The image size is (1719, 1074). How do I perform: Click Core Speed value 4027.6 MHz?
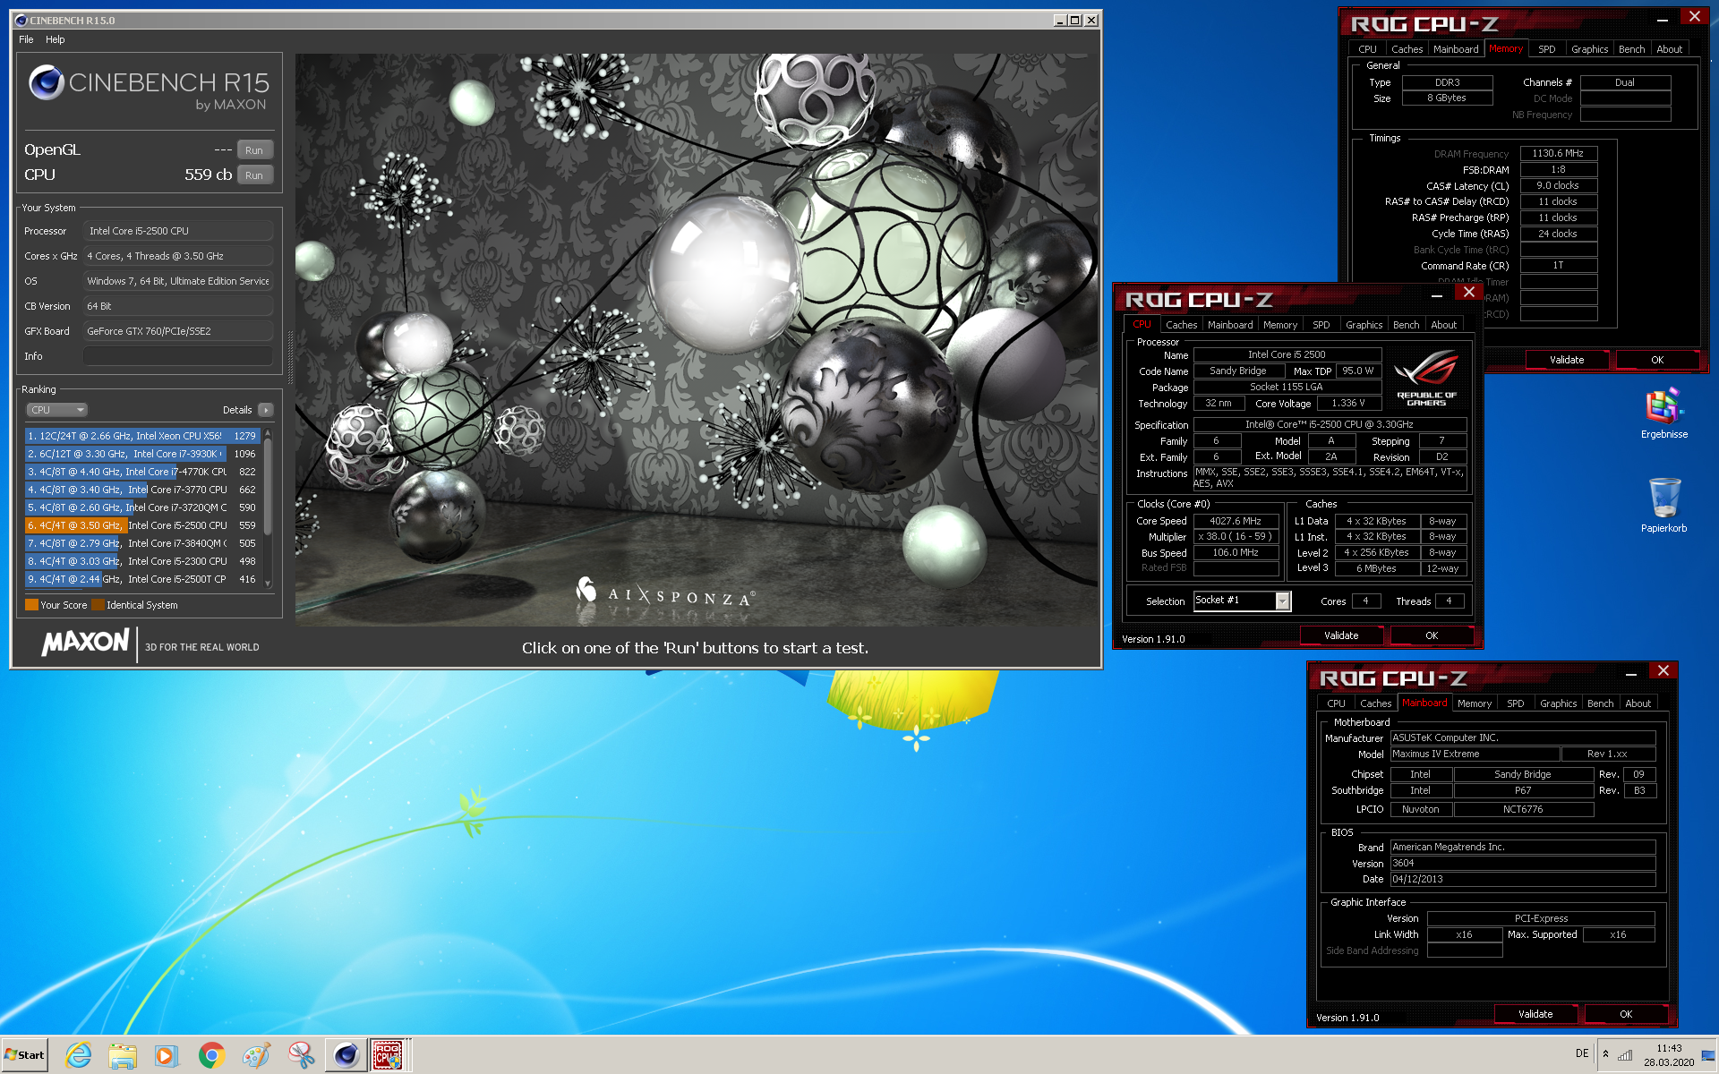point(1236,521)
